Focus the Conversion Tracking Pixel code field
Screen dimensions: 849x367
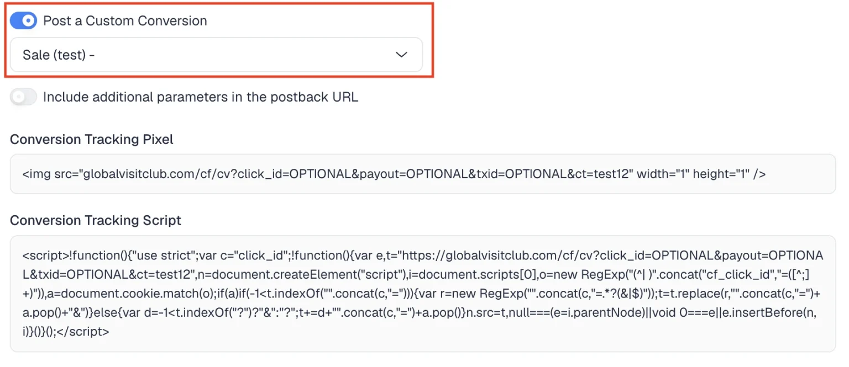[x=423, y=174]
